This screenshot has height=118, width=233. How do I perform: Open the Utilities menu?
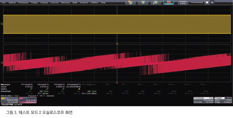pyautogui.click(x=94, y=3)
